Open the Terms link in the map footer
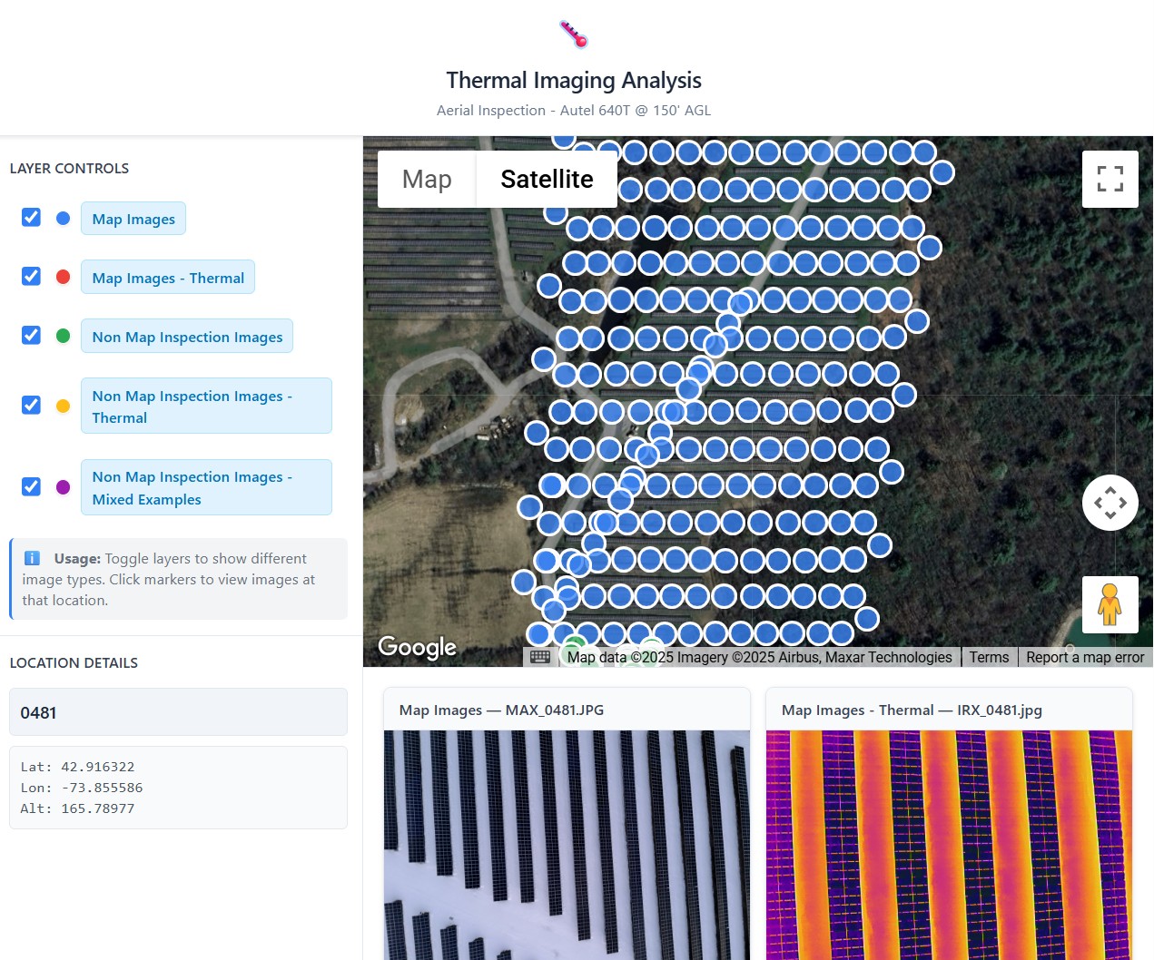The height and width of the screenshot is (960, 1154). [x=988, y=656]
